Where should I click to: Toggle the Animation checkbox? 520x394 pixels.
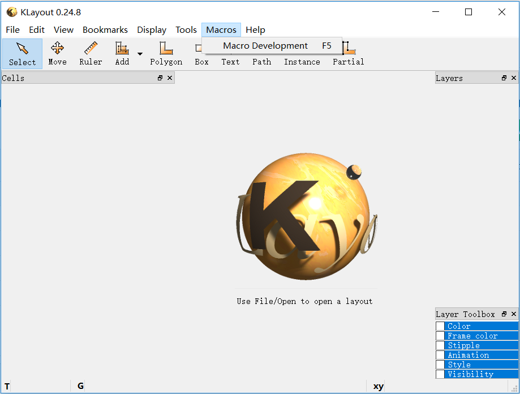tap(440, 354)
